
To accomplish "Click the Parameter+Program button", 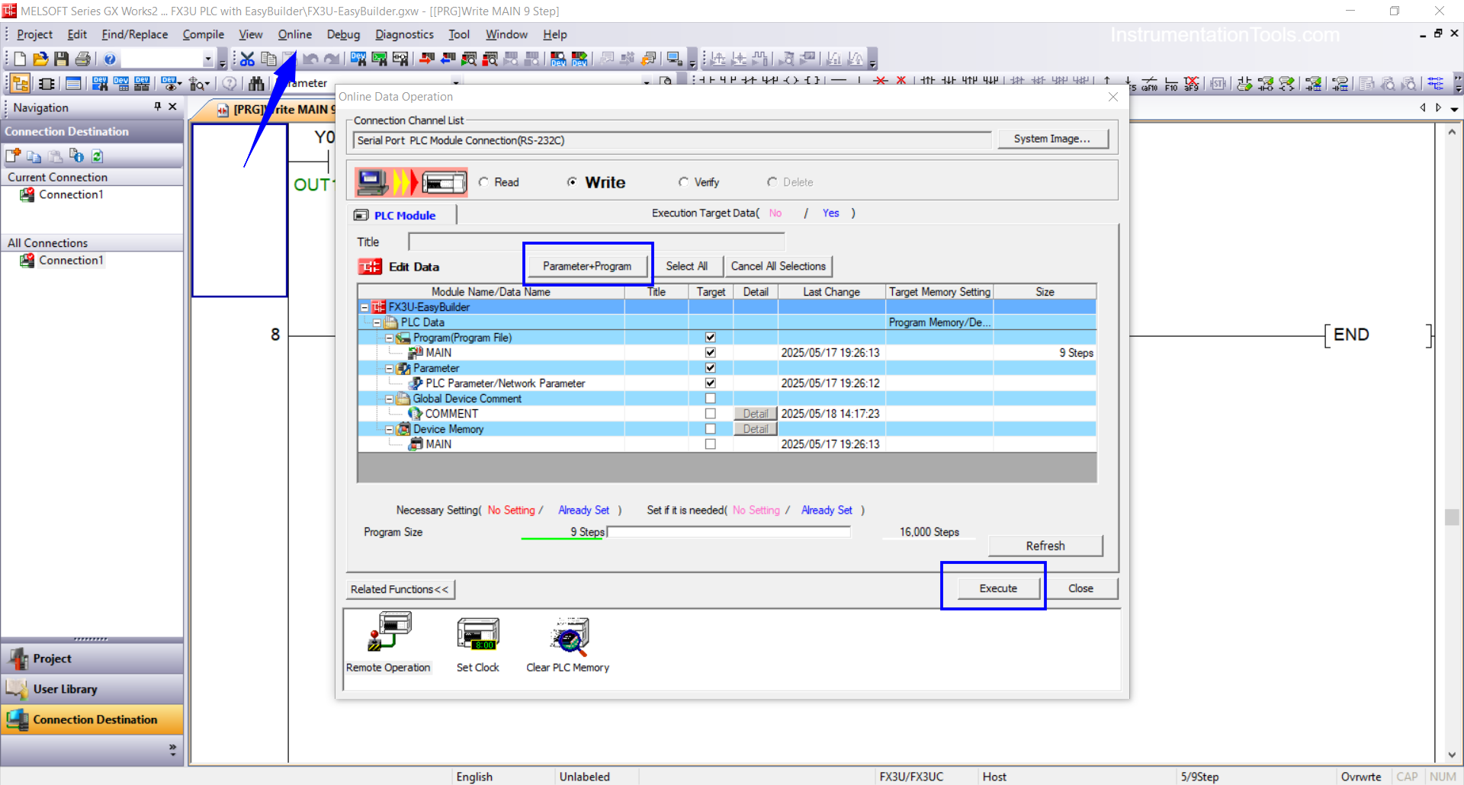I will (587, 266).
